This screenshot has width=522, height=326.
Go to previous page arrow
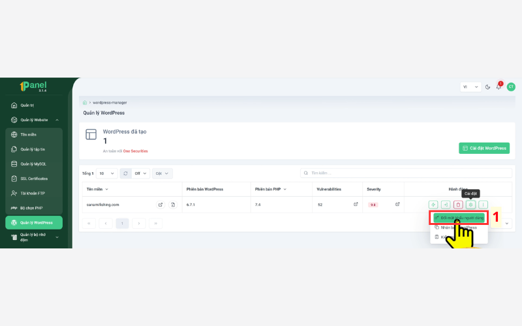[x=106, y=223]
